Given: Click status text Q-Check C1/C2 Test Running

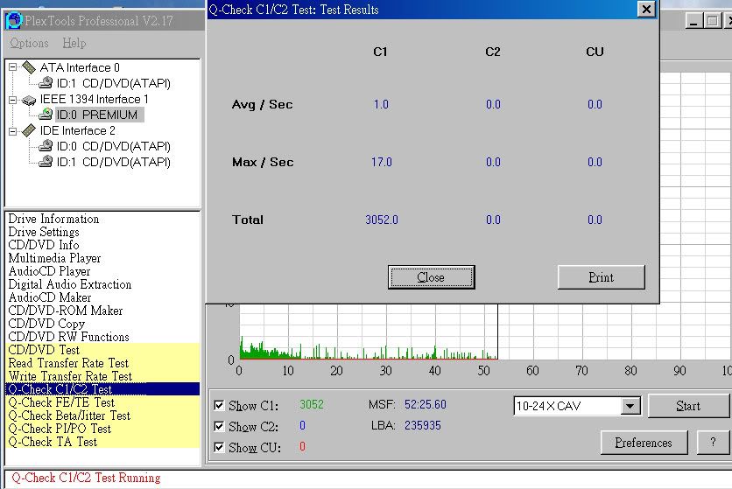Looking at the screenshot, I should 86,478.
